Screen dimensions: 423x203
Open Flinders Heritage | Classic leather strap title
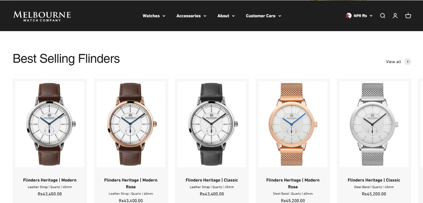point(212,180)
